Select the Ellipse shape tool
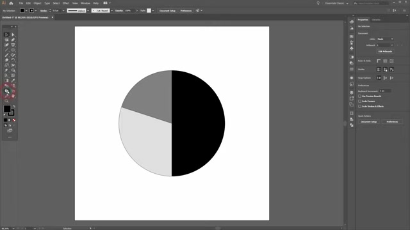This screenshot has height=230, width=410. click(x=13, y=50)
